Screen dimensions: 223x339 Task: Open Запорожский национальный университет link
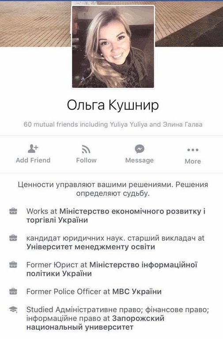coord(95,323)
